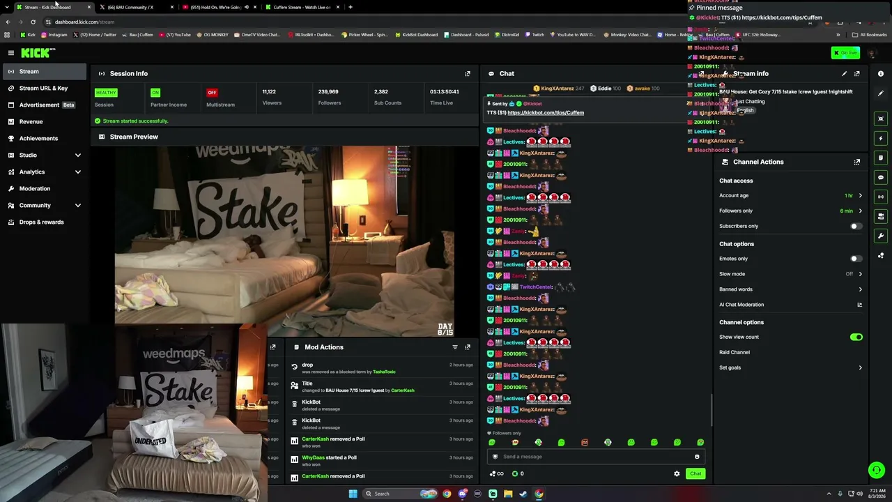The height and width of the screenshot is (502, 892).
Task: Click the lightning bolt icon in right rail
Action: (x=881, y=138)
